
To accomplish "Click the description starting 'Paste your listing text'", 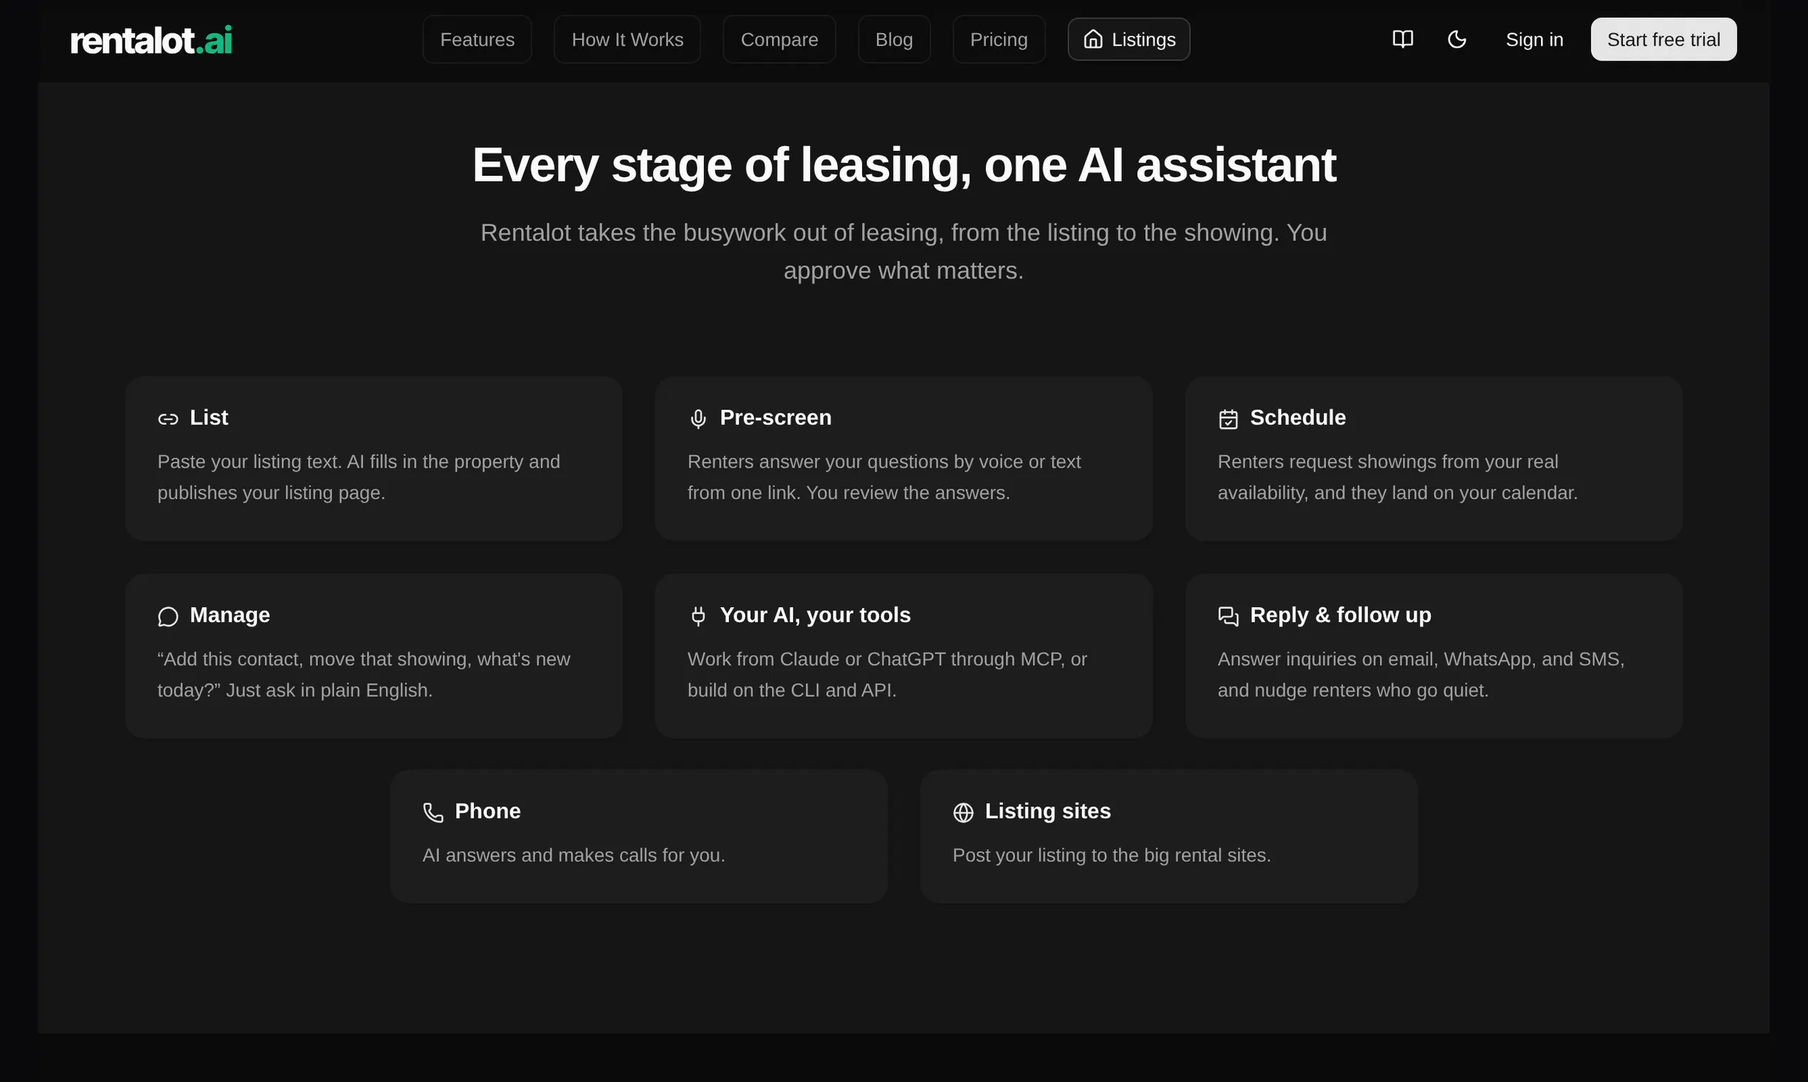I will (x=359, y=477).
